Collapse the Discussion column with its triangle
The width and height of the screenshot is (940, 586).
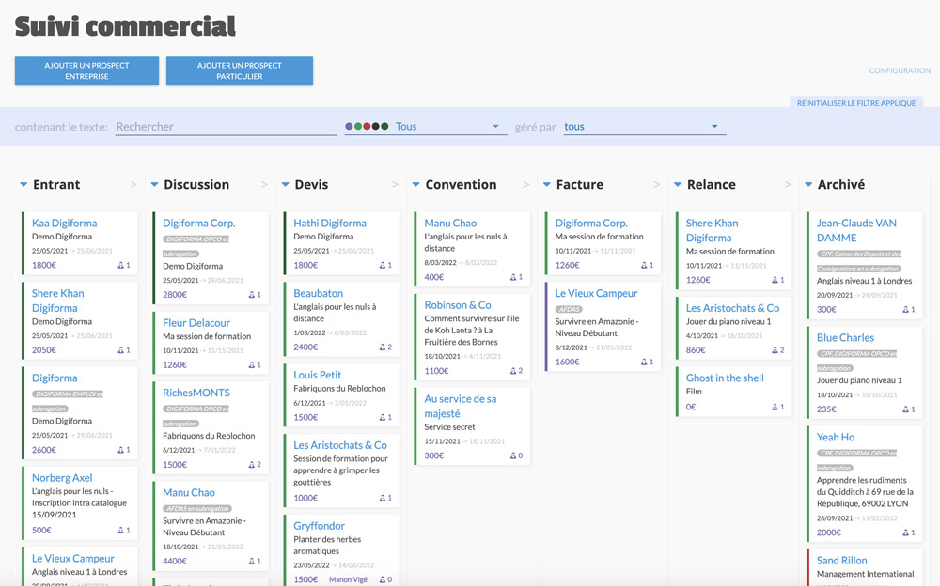point(154,185)
